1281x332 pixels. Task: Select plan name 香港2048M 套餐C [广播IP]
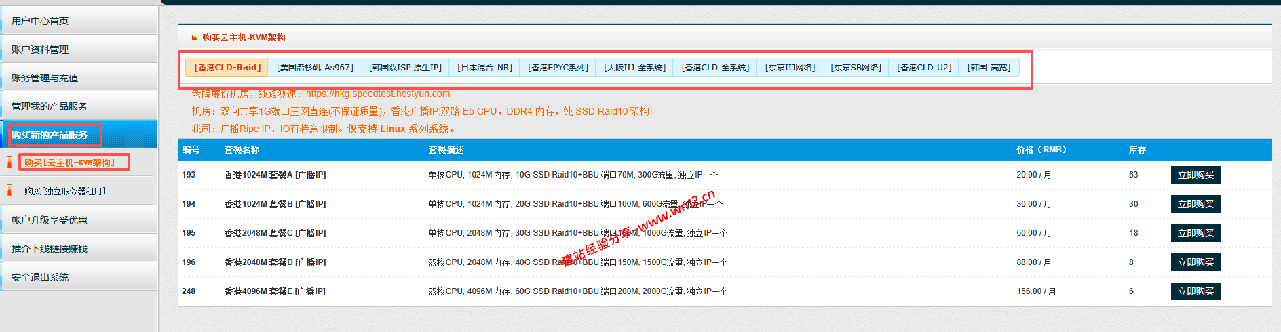[275, 233]
